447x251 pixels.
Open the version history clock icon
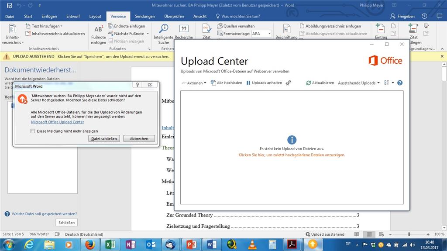click(x=424, y=16)
